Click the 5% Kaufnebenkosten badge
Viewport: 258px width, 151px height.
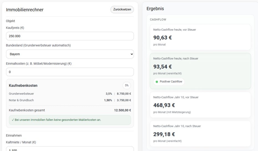pos(127,85)
